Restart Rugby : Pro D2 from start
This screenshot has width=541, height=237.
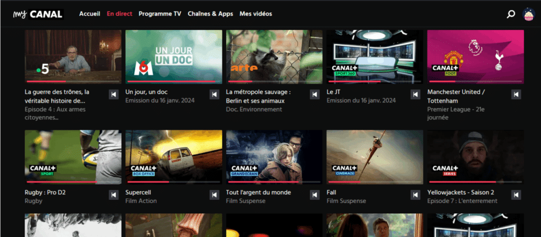(114, 195)
